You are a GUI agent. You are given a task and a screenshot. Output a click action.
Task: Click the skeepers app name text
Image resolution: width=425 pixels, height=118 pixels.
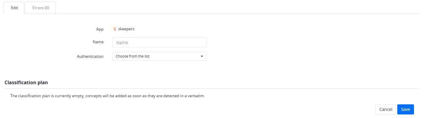[126, 29]
